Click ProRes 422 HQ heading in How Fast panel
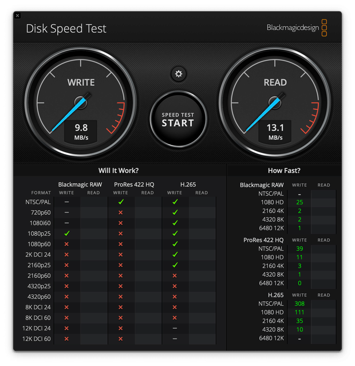This screenshot has height=366, width=355. pyautogui.click(x=263, y=240)
